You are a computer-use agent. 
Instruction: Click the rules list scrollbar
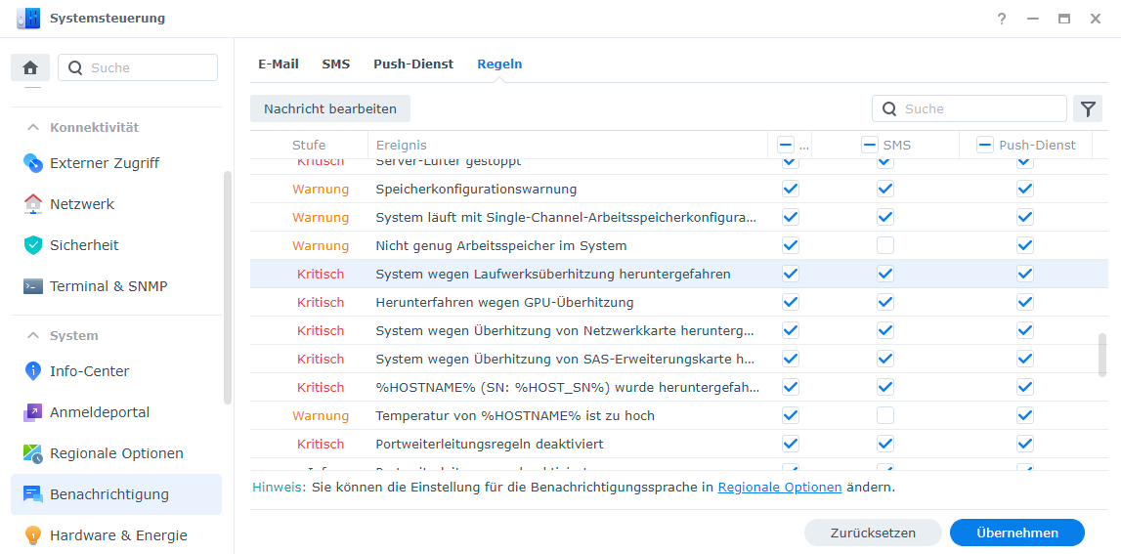[1102, 355]
